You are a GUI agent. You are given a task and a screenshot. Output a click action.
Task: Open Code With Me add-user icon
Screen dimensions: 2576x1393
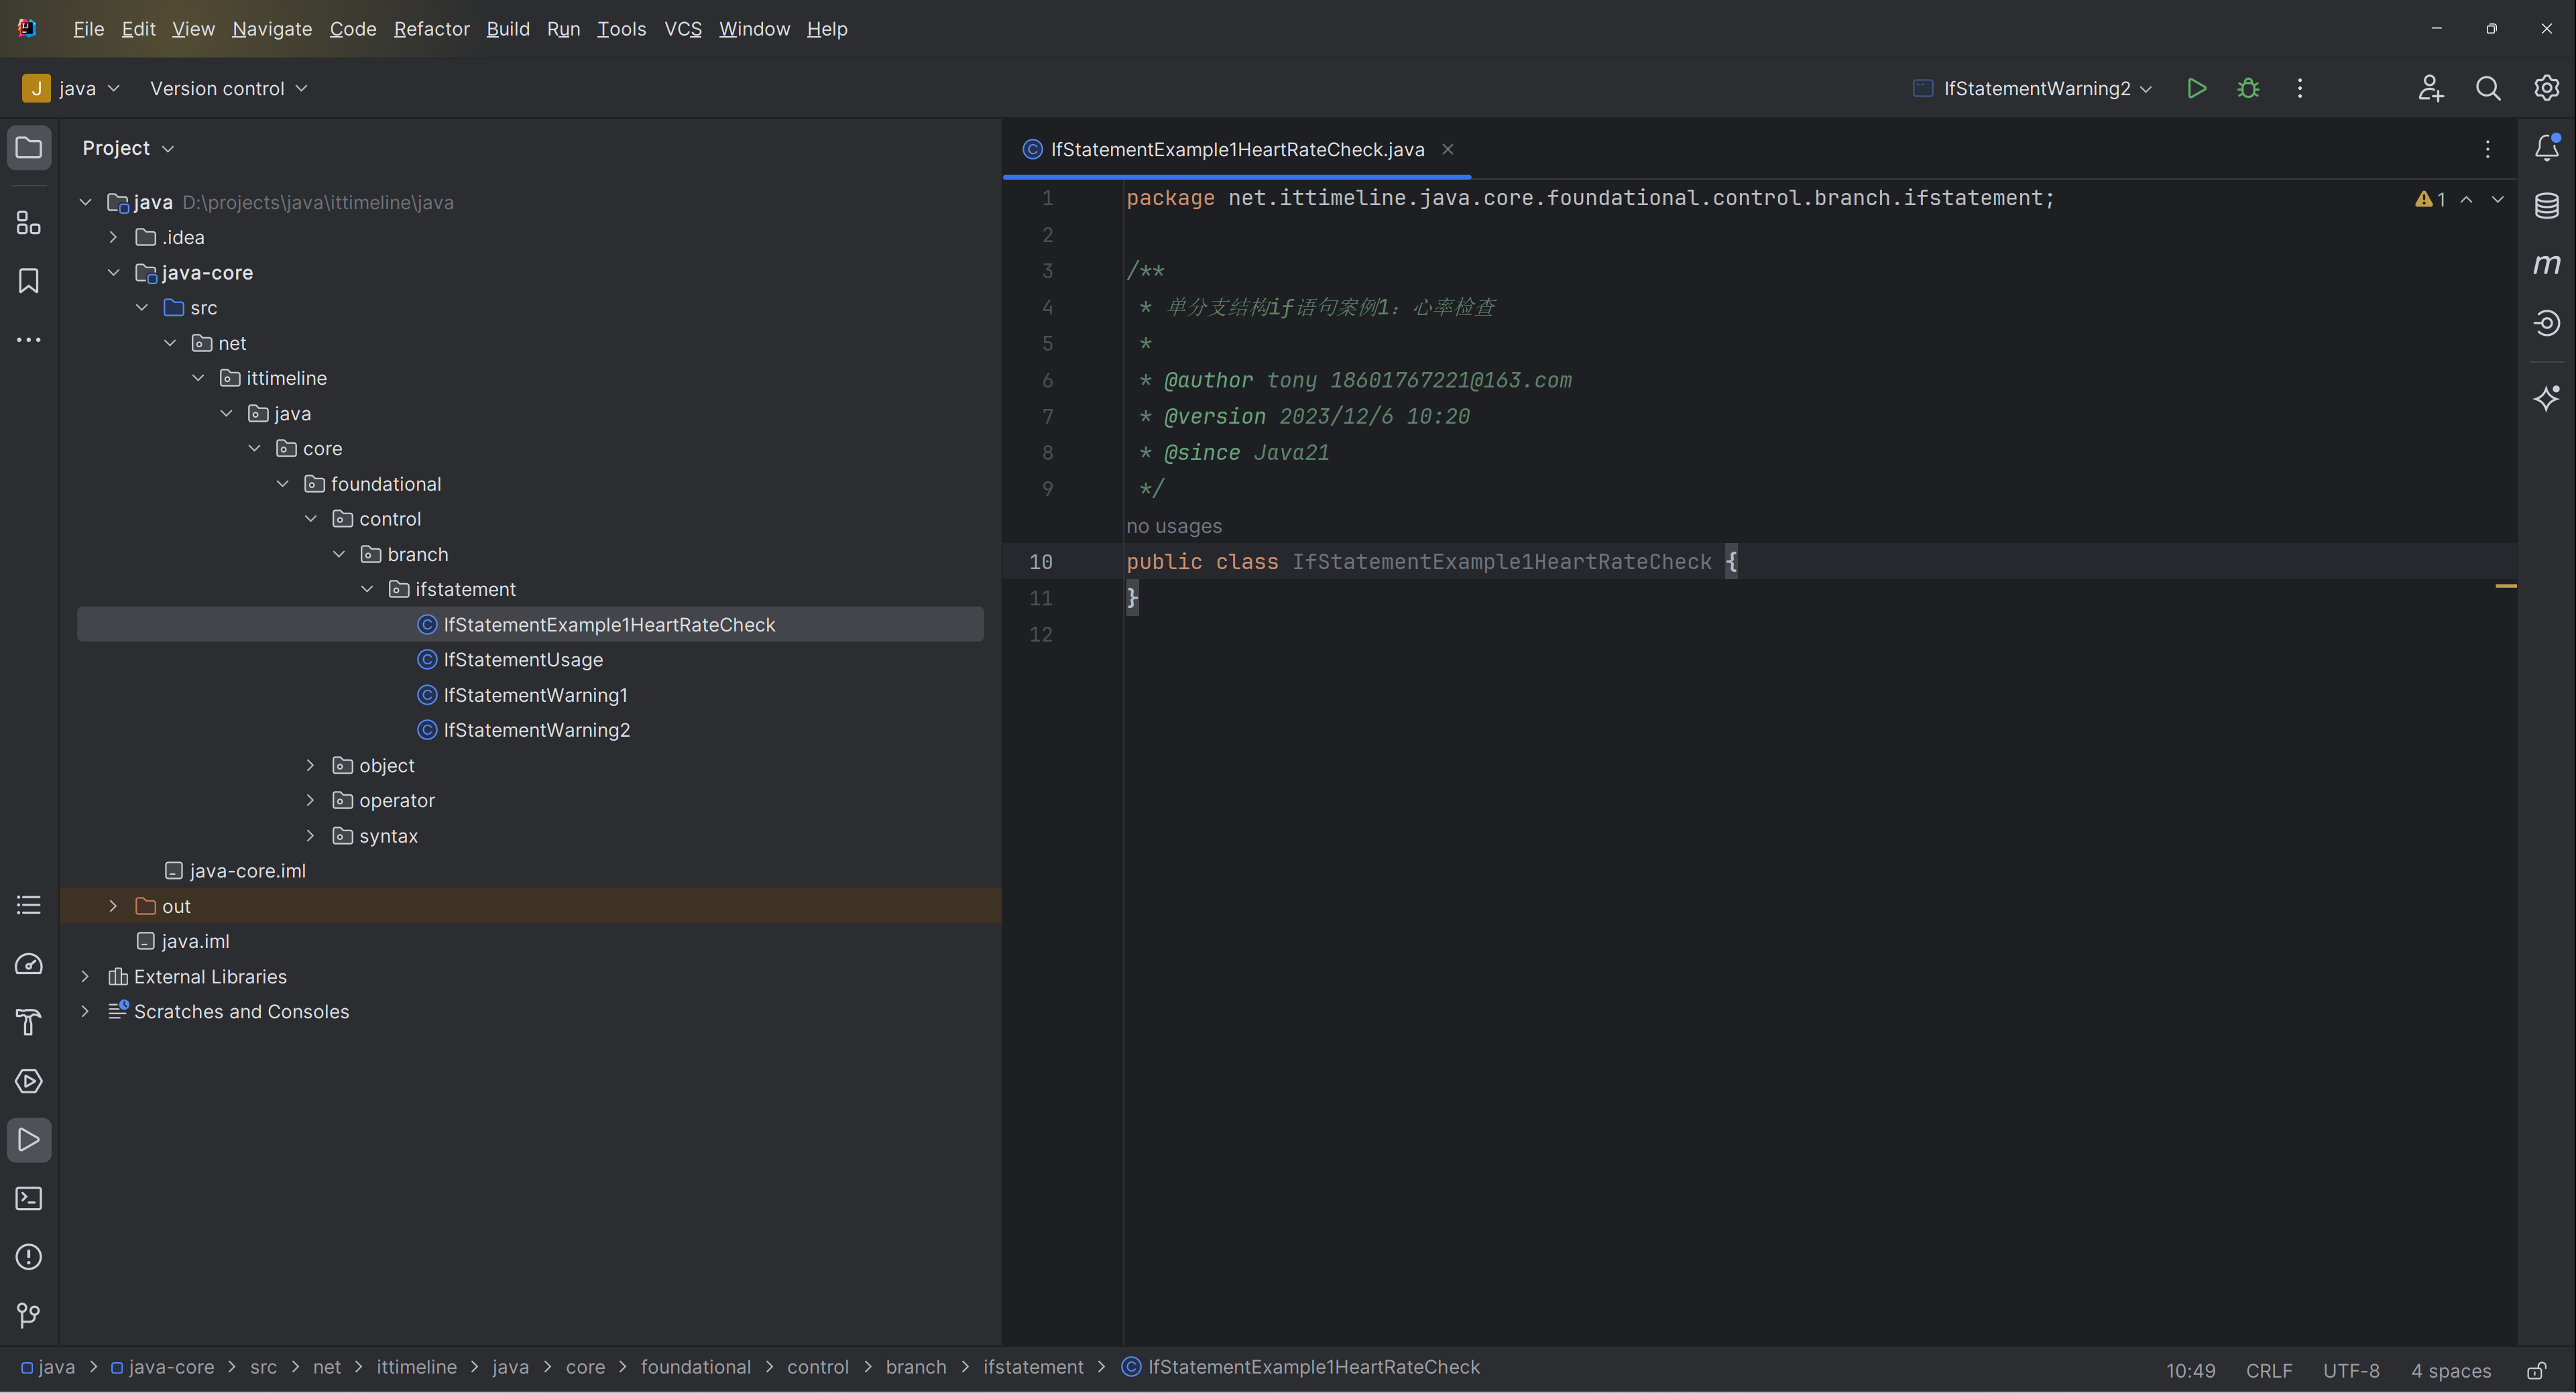coord(2431,89)
